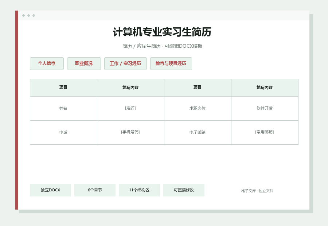328x226 pixels.
Task: Click the [姓名] placeholder cell
Action: (x=130, y=108)
